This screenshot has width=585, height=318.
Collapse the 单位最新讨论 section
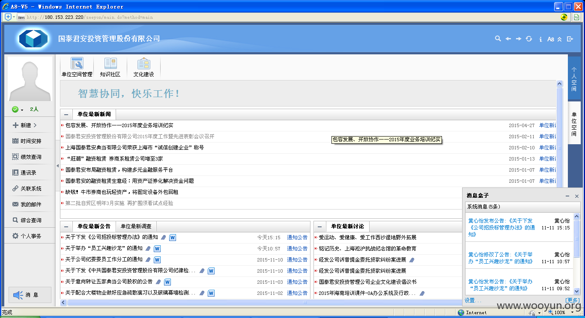click(319, 227)
